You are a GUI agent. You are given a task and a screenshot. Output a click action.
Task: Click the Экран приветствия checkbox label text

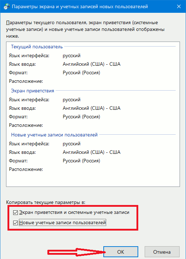pyautogui.click(x=74, y=212)
